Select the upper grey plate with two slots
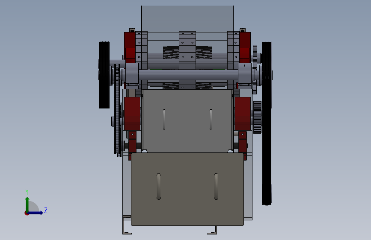371x240 pixels. 187,121
